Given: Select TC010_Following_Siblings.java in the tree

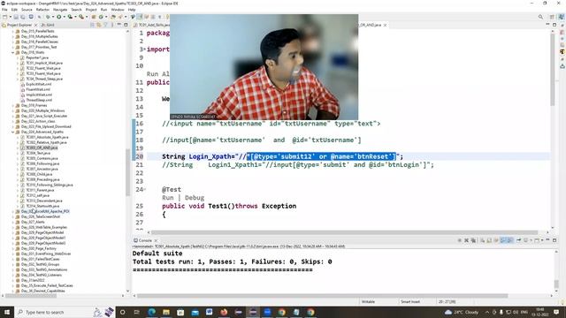Looking at the screenshot, I should coord(50,185).
